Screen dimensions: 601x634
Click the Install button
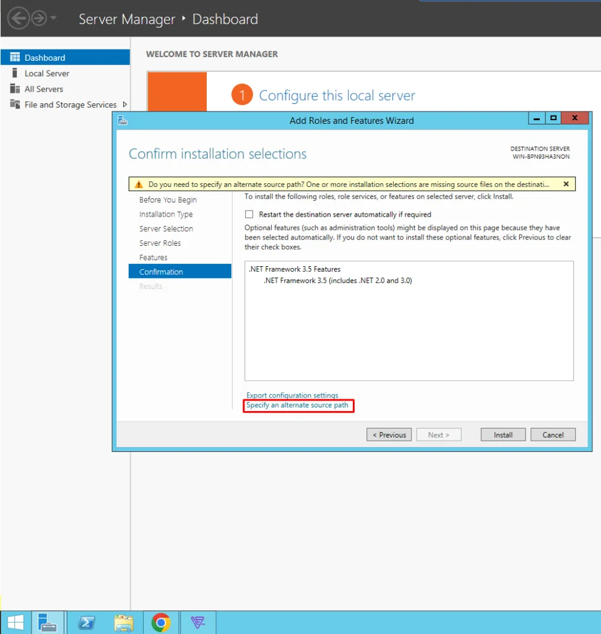[x=503, y=435]
